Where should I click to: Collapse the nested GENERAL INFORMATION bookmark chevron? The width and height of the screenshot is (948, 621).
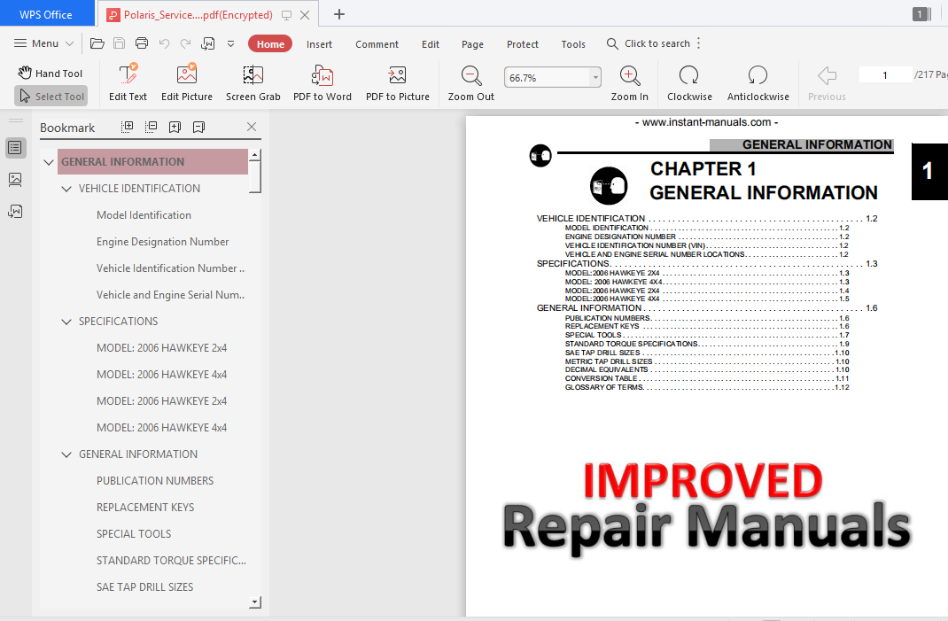[66, 454]
